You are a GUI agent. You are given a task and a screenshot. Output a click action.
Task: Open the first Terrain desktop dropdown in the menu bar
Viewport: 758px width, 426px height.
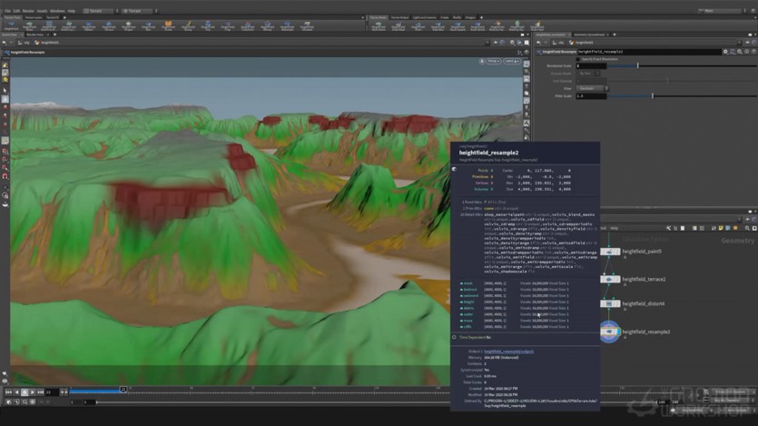coord(101,11)
